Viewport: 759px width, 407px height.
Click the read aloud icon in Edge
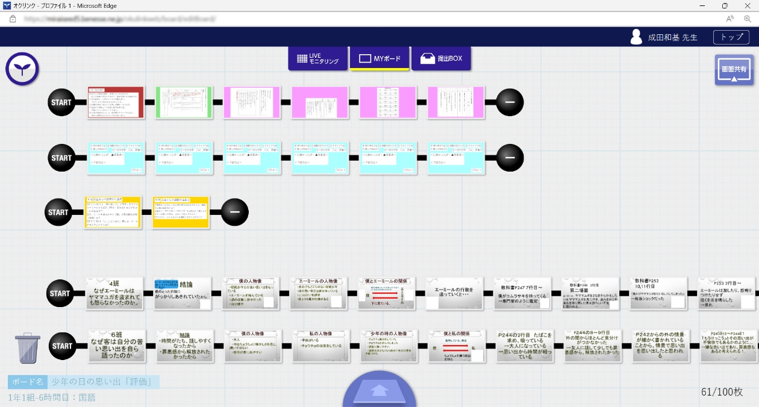click(x=730, y=19)
